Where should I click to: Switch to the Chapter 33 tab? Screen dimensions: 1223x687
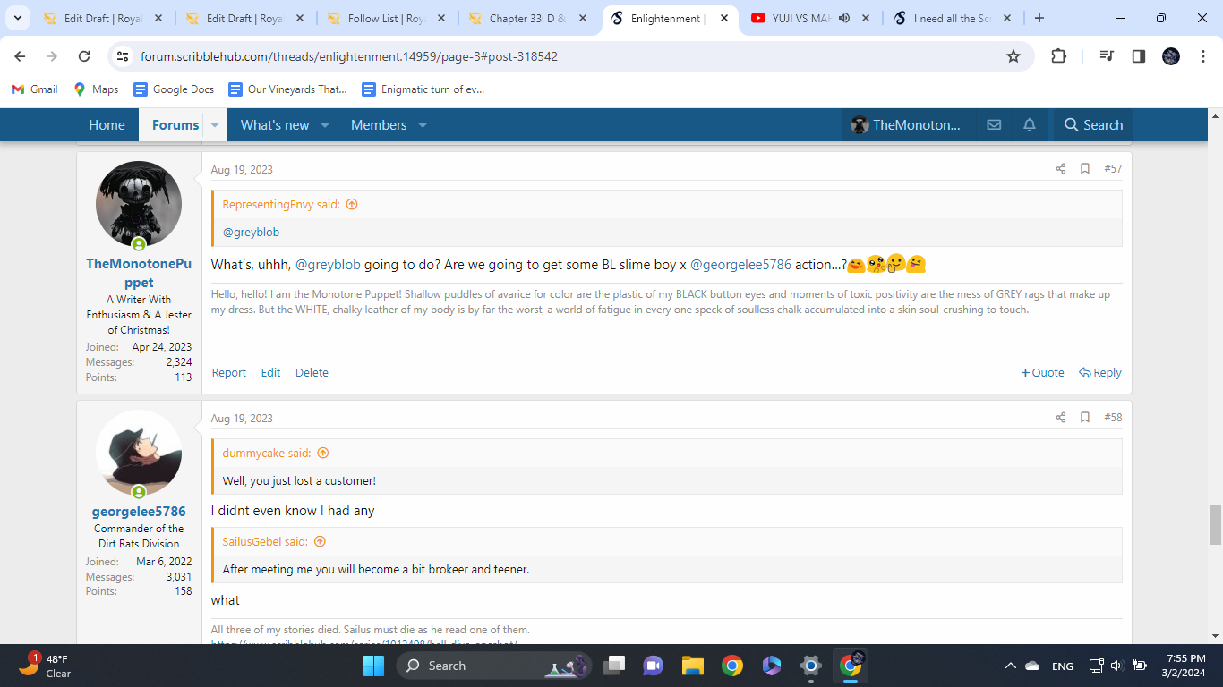(x=517, y=17)
